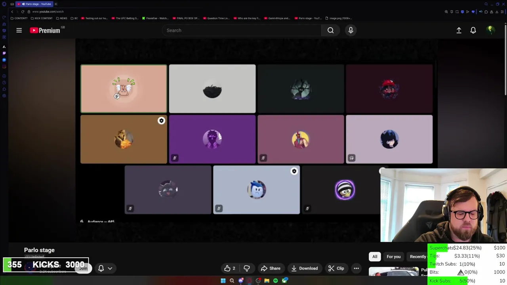
Task: Open the browser downloads icon
Action: click(x=497, y=11)
